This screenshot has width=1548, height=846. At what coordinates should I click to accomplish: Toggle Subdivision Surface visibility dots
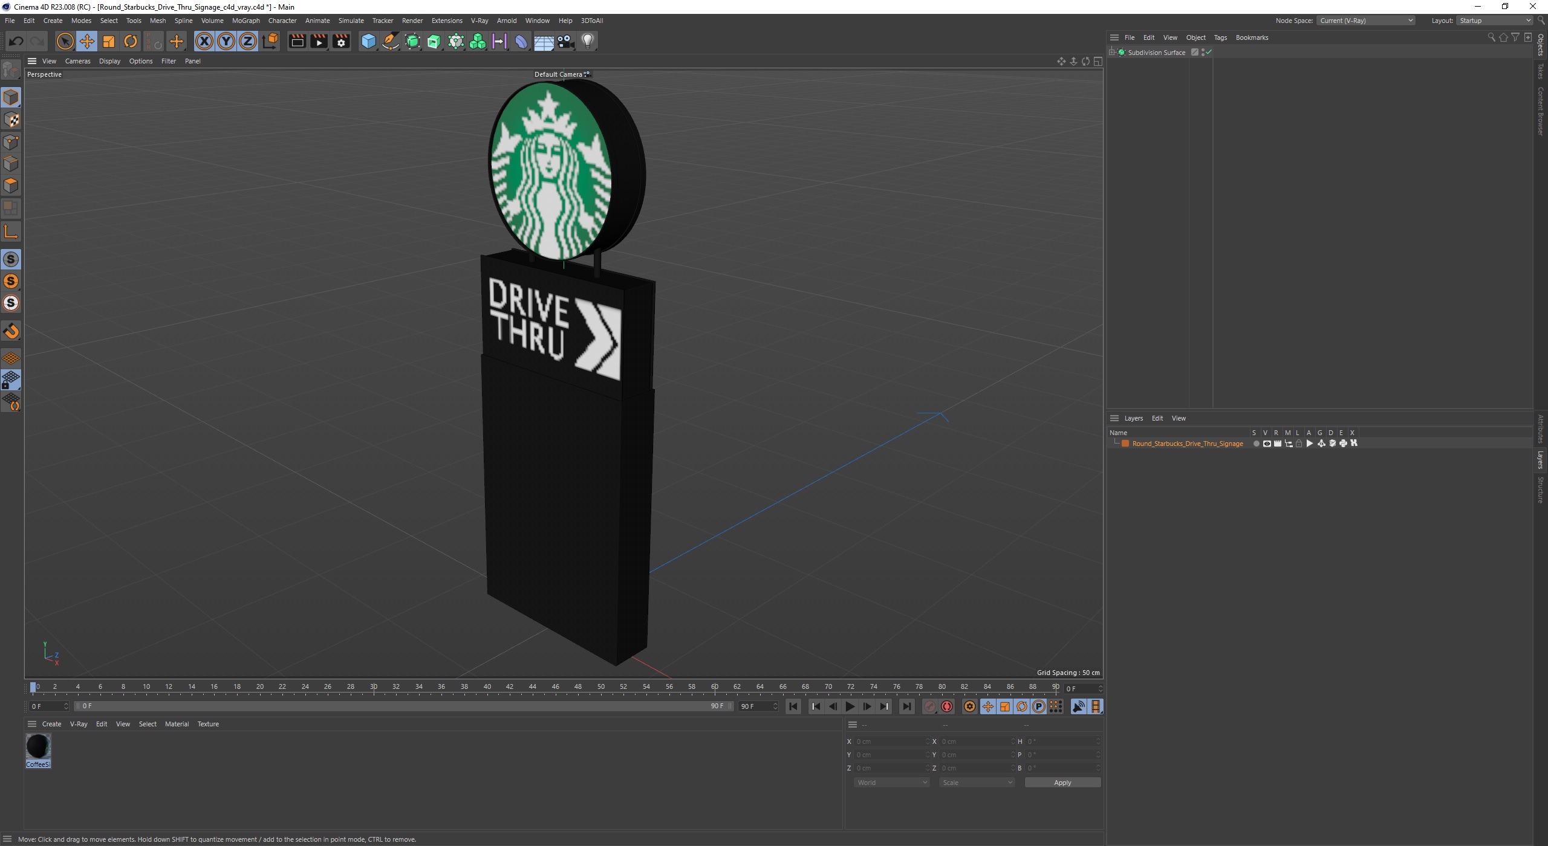click(1203, 53)
